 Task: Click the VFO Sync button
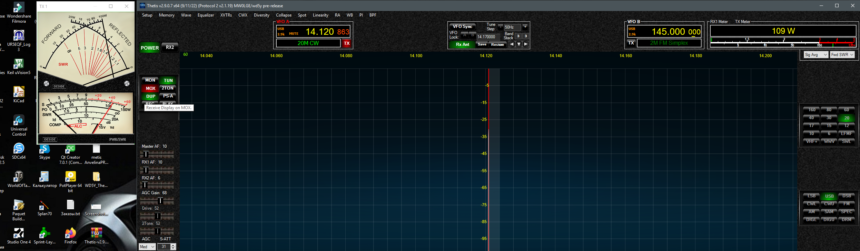pyautogui.click(x=462, y=27)
